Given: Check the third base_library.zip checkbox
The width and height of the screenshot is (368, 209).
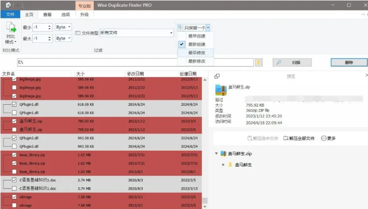Looking at the screenshot, I should point(14,172).
